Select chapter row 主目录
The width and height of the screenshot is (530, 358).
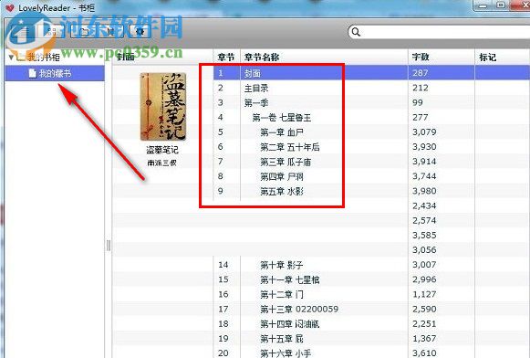point(256,88)
